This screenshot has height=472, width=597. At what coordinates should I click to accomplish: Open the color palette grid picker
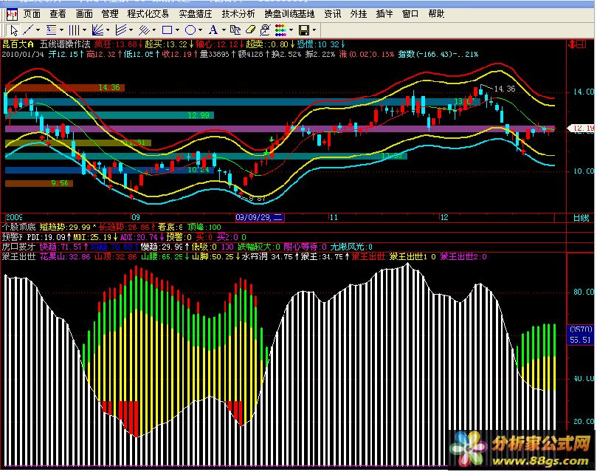[x=280, y=30]
